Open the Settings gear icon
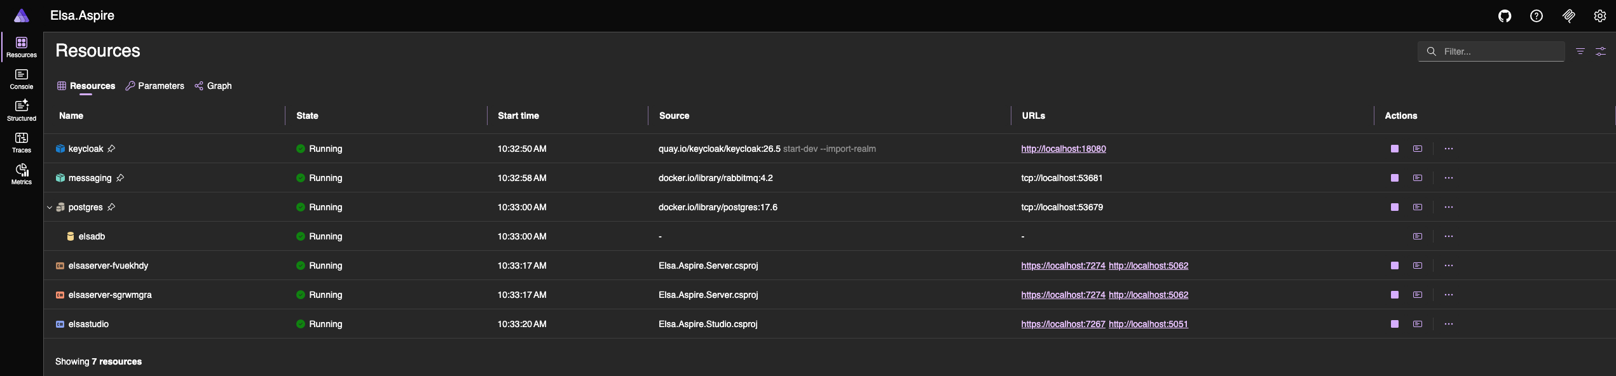Image resolution: width=1616 pixels, height=376 pixels. [x=1600, y=16]
